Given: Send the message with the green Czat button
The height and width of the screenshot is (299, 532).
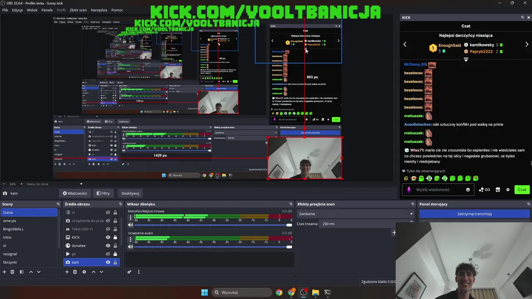Looking at the screenshot, I should coord(522,190).
